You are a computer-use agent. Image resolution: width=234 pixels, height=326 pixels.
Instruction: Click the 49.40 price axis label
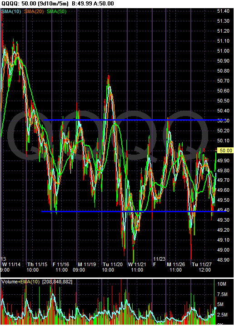[x=223, y=210]
